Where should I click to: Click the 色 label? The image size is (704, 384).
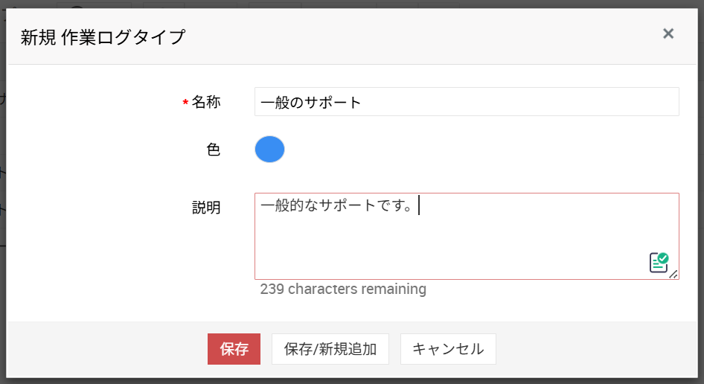click(x=213, y=150)
